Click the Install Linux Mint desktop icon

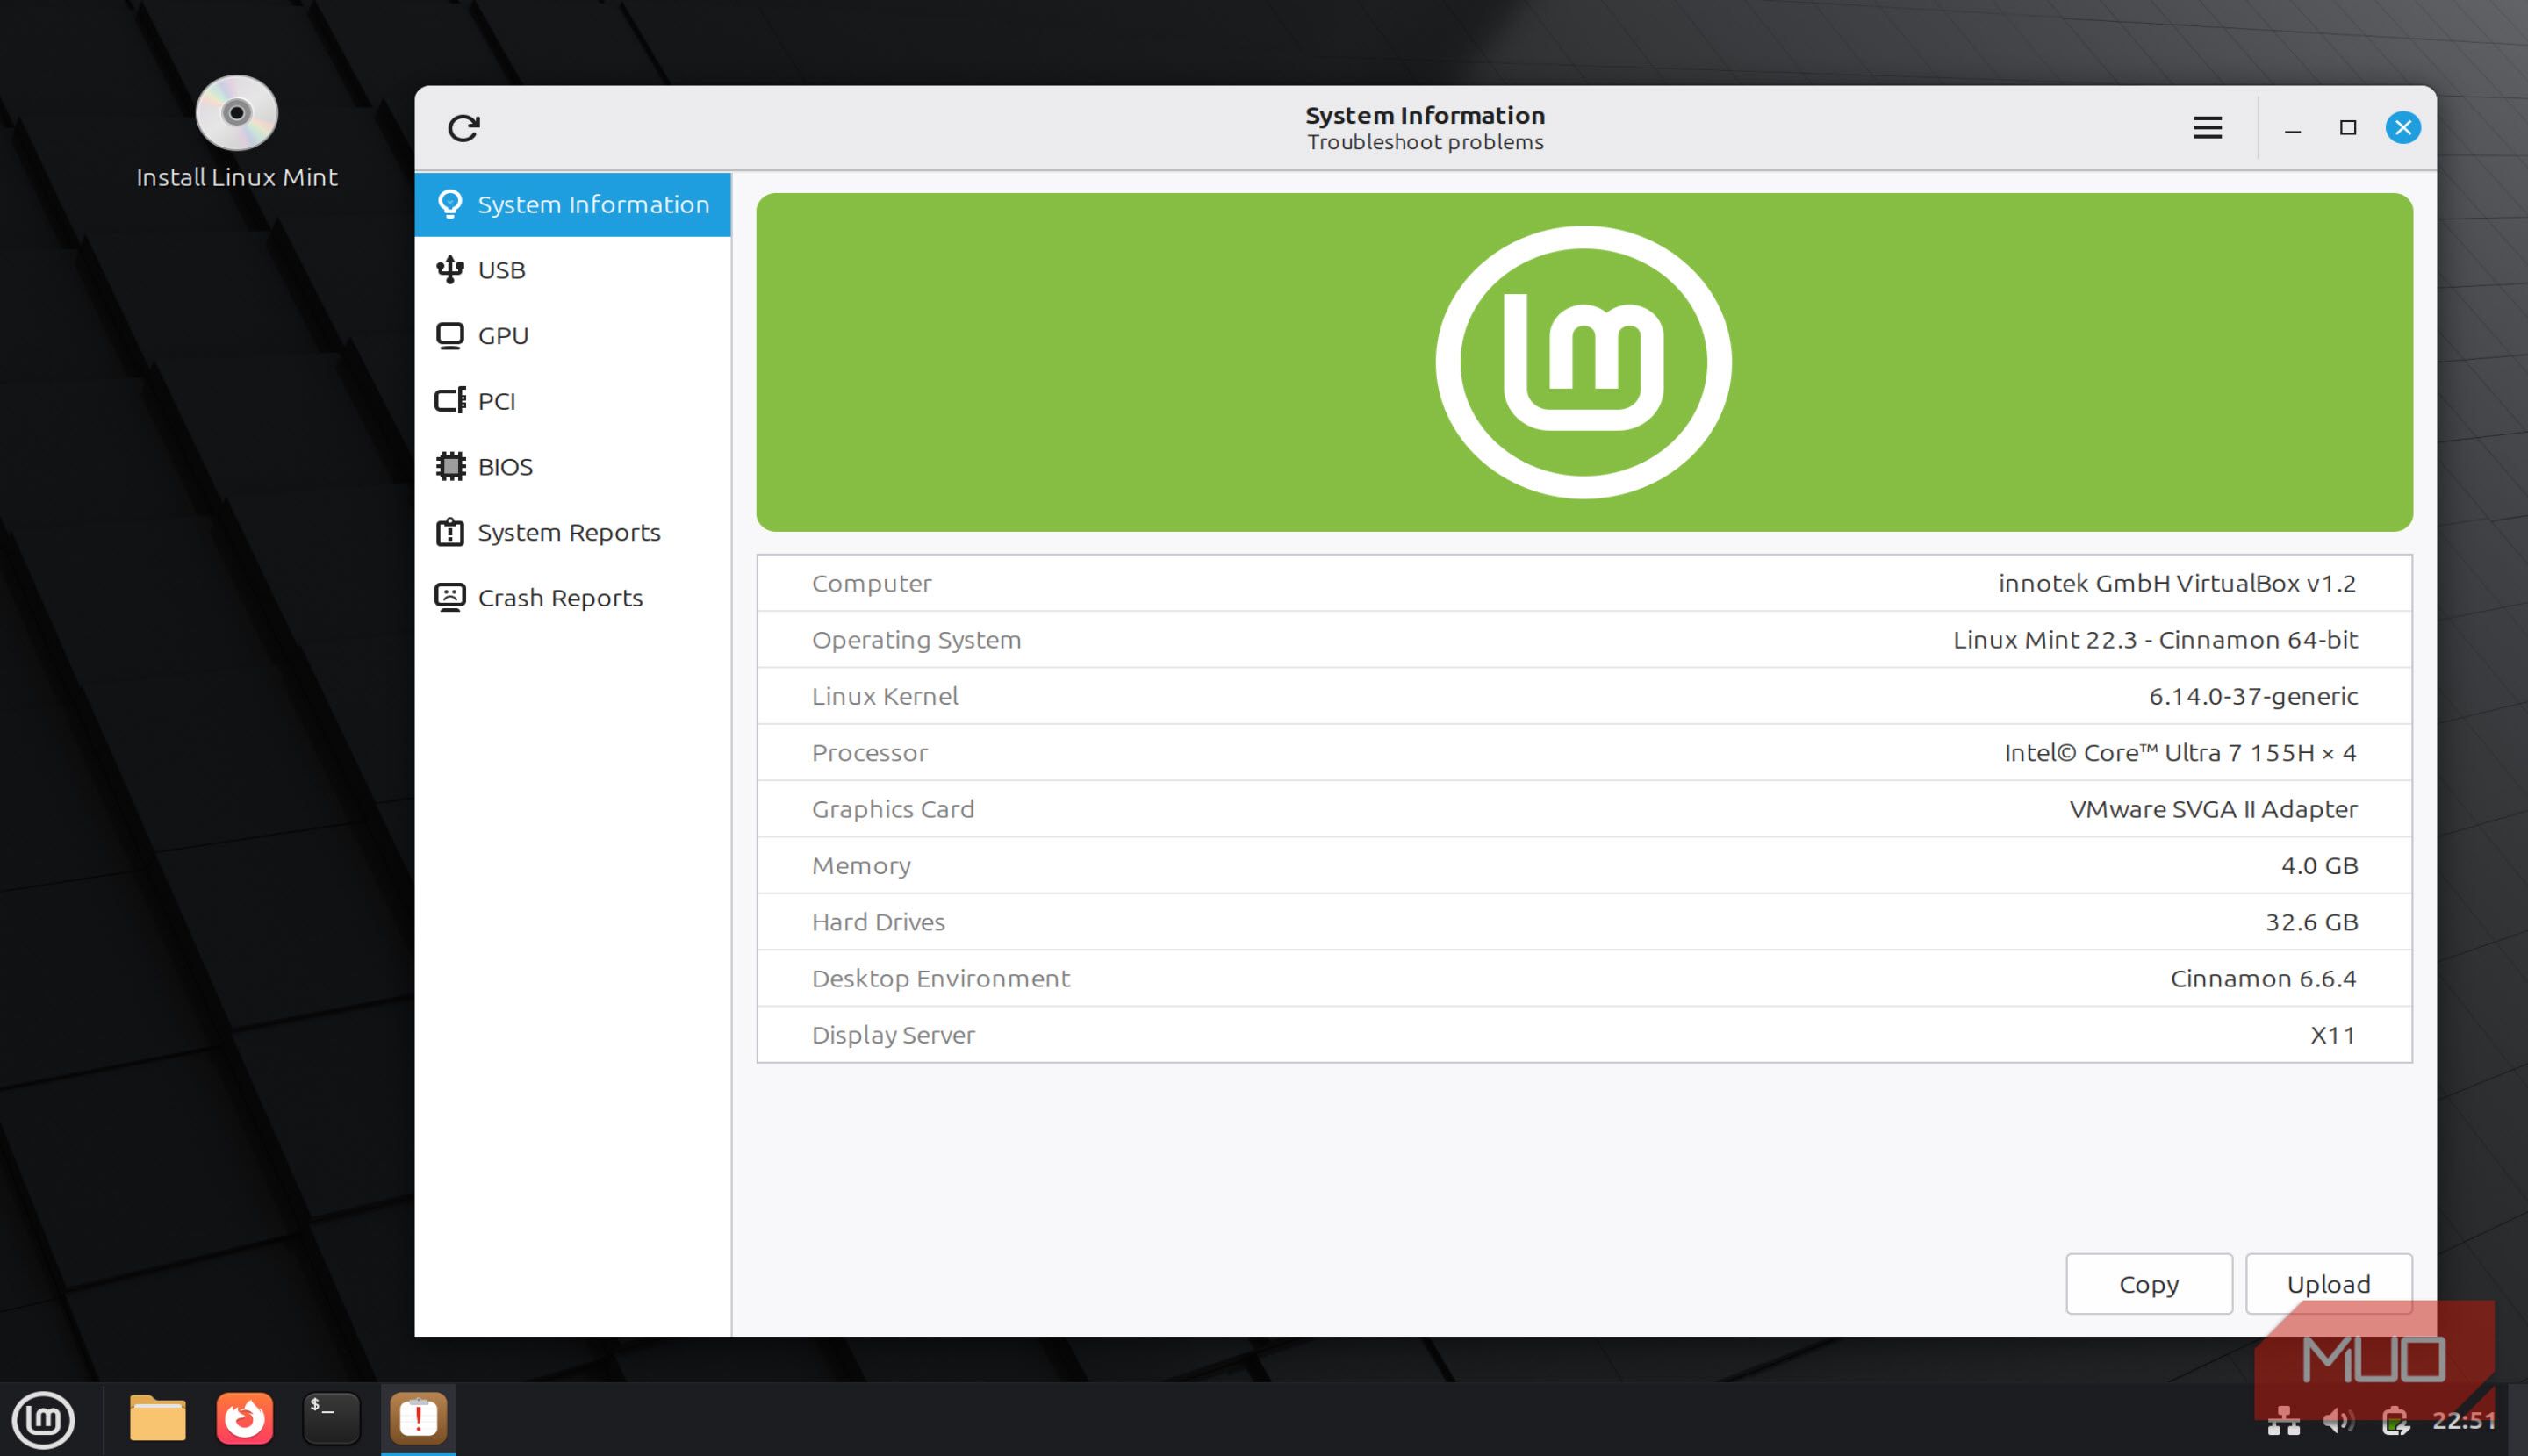tap(237, 132)
